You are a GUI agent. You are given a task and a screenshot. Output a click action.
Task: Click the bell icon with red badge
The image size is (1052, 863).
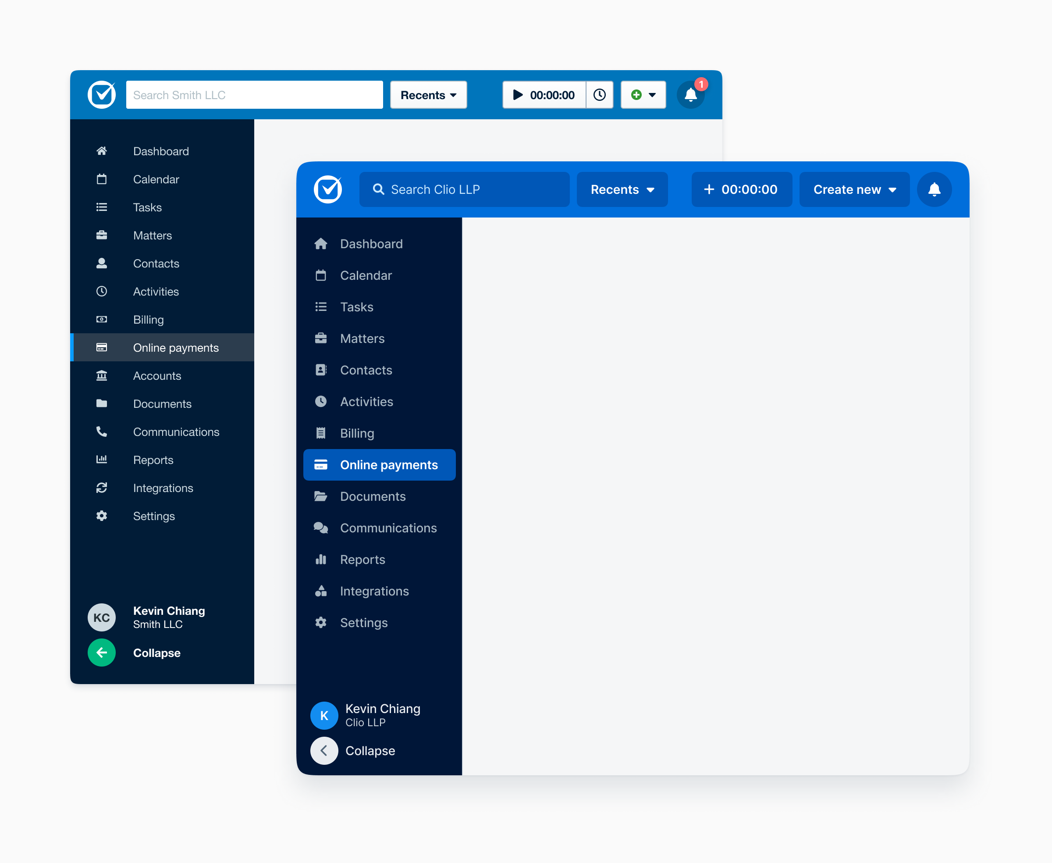(x=691, y=94)
